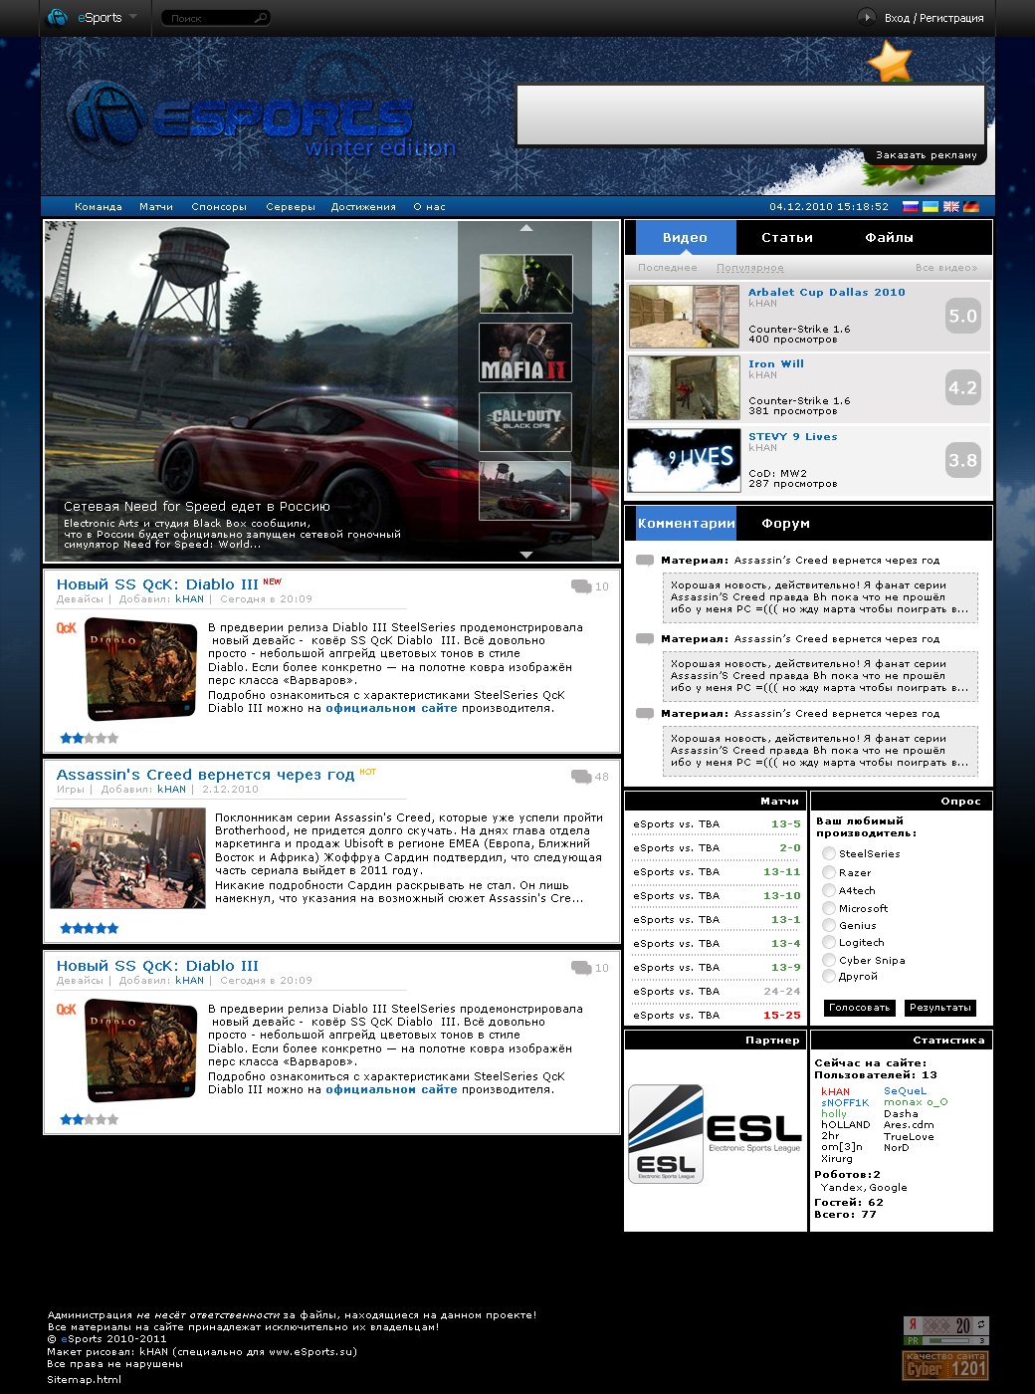
Task: Switch to the Статьи tab
Action: pyautogui.click(x=787, y=238)
